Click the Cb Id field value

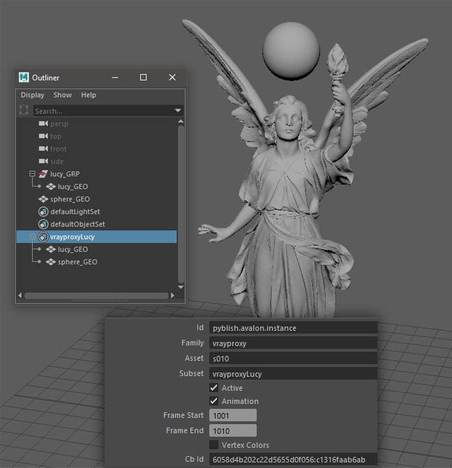(293, 460)
